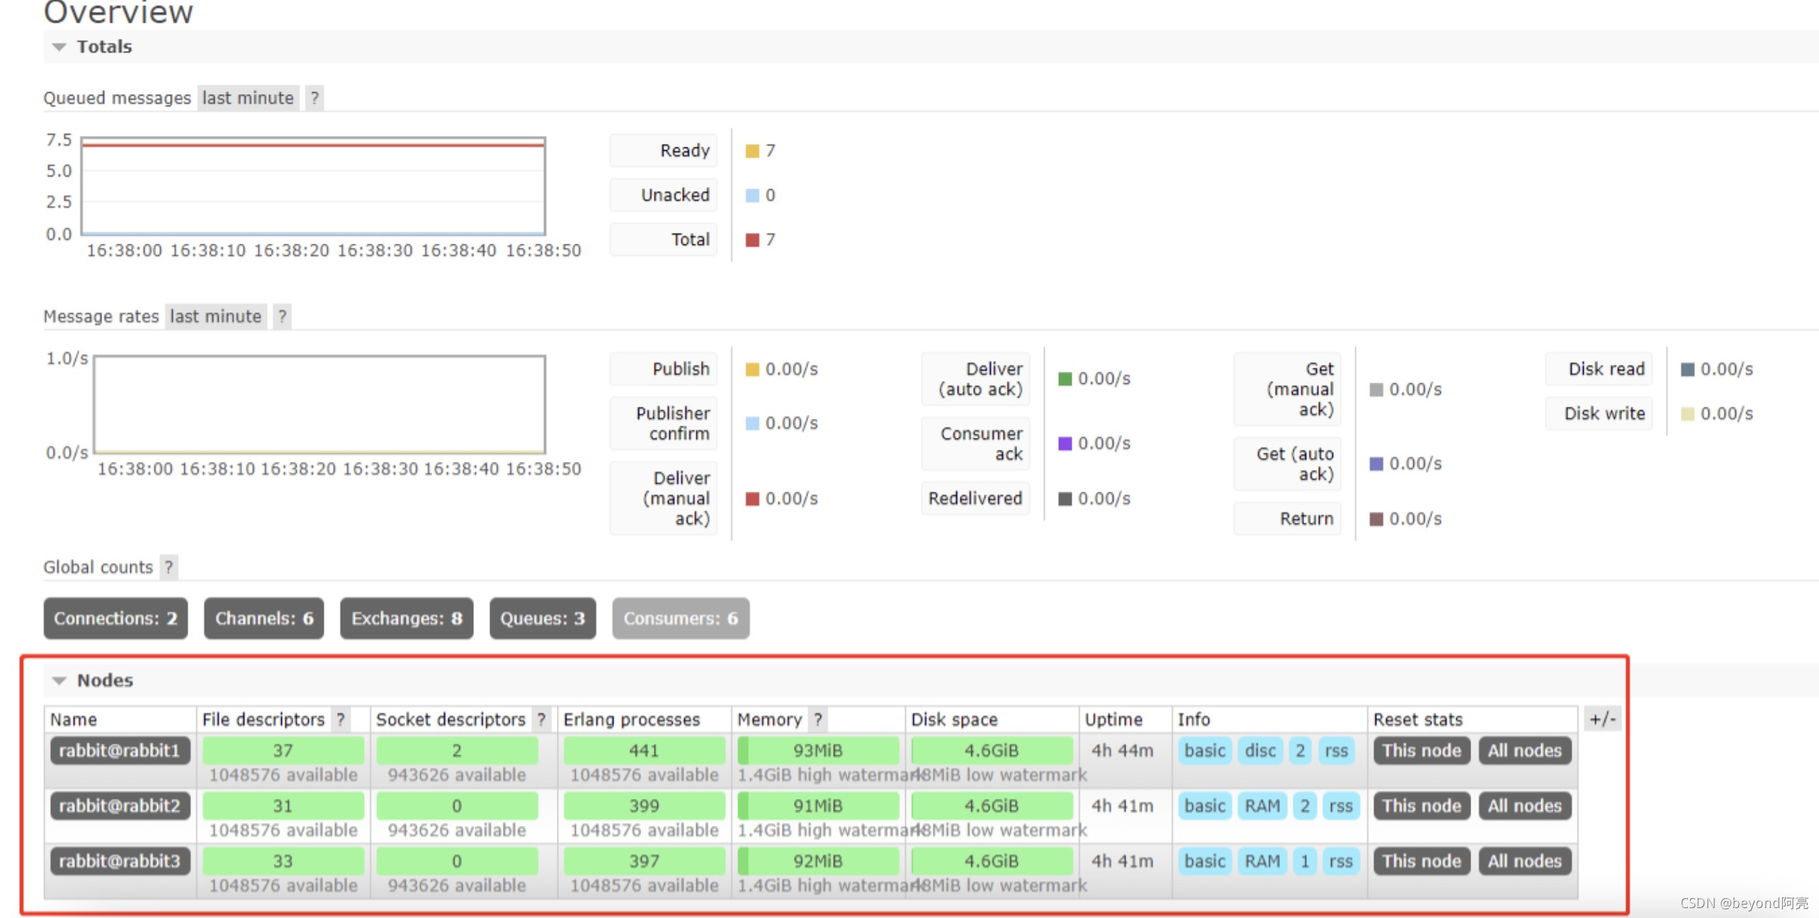Click the Disk read rate swatch
This screenshot has height=918, width=1819.
click(x=1687, y=370)
